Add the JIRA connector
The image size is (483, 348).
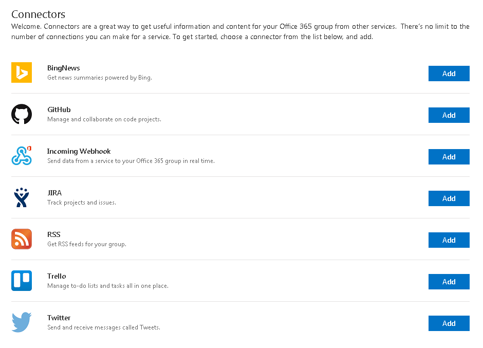[449, 198]
